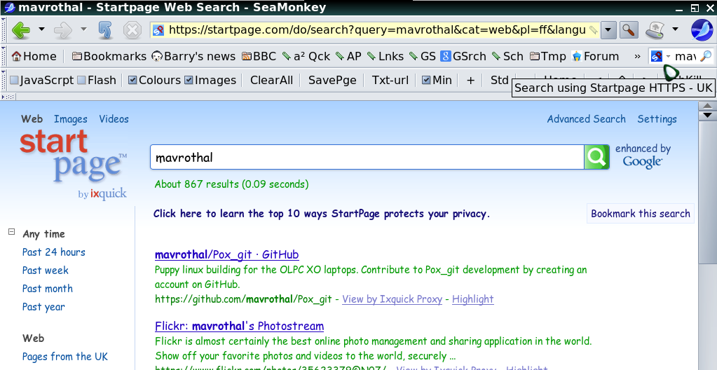The image size is (717, 370).
Task: Filter results to Past month
Action: pyautogui.click(x=48, y=289)
